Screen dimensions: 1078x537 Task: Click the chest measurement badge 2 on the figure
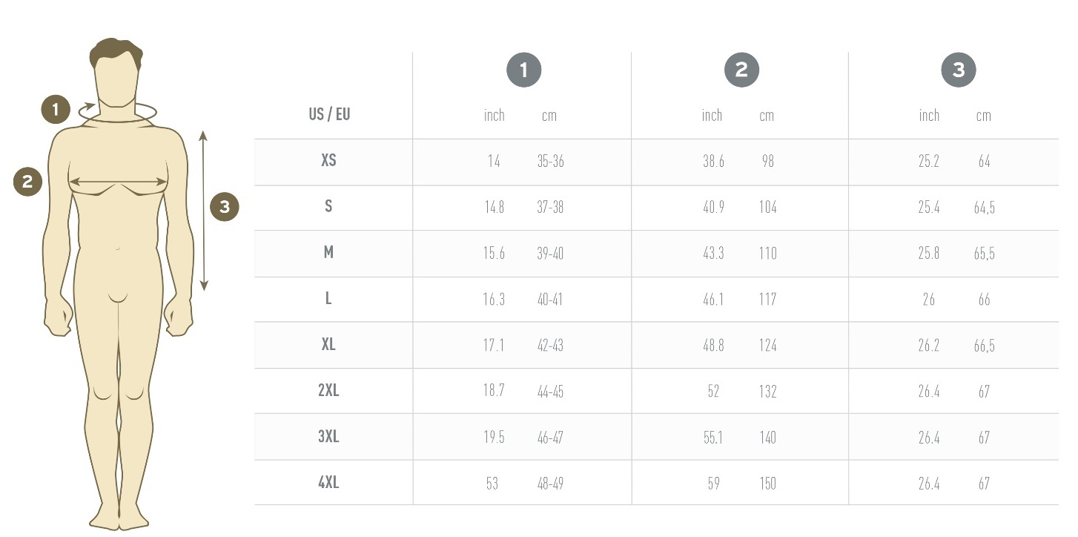pyautogui.click(x=28, y=182)
